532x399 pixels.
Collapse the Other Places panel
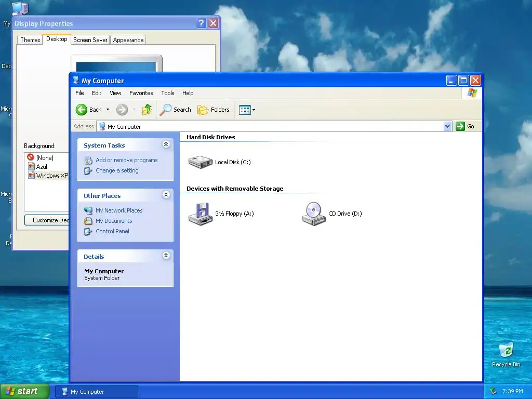point(166,194)
